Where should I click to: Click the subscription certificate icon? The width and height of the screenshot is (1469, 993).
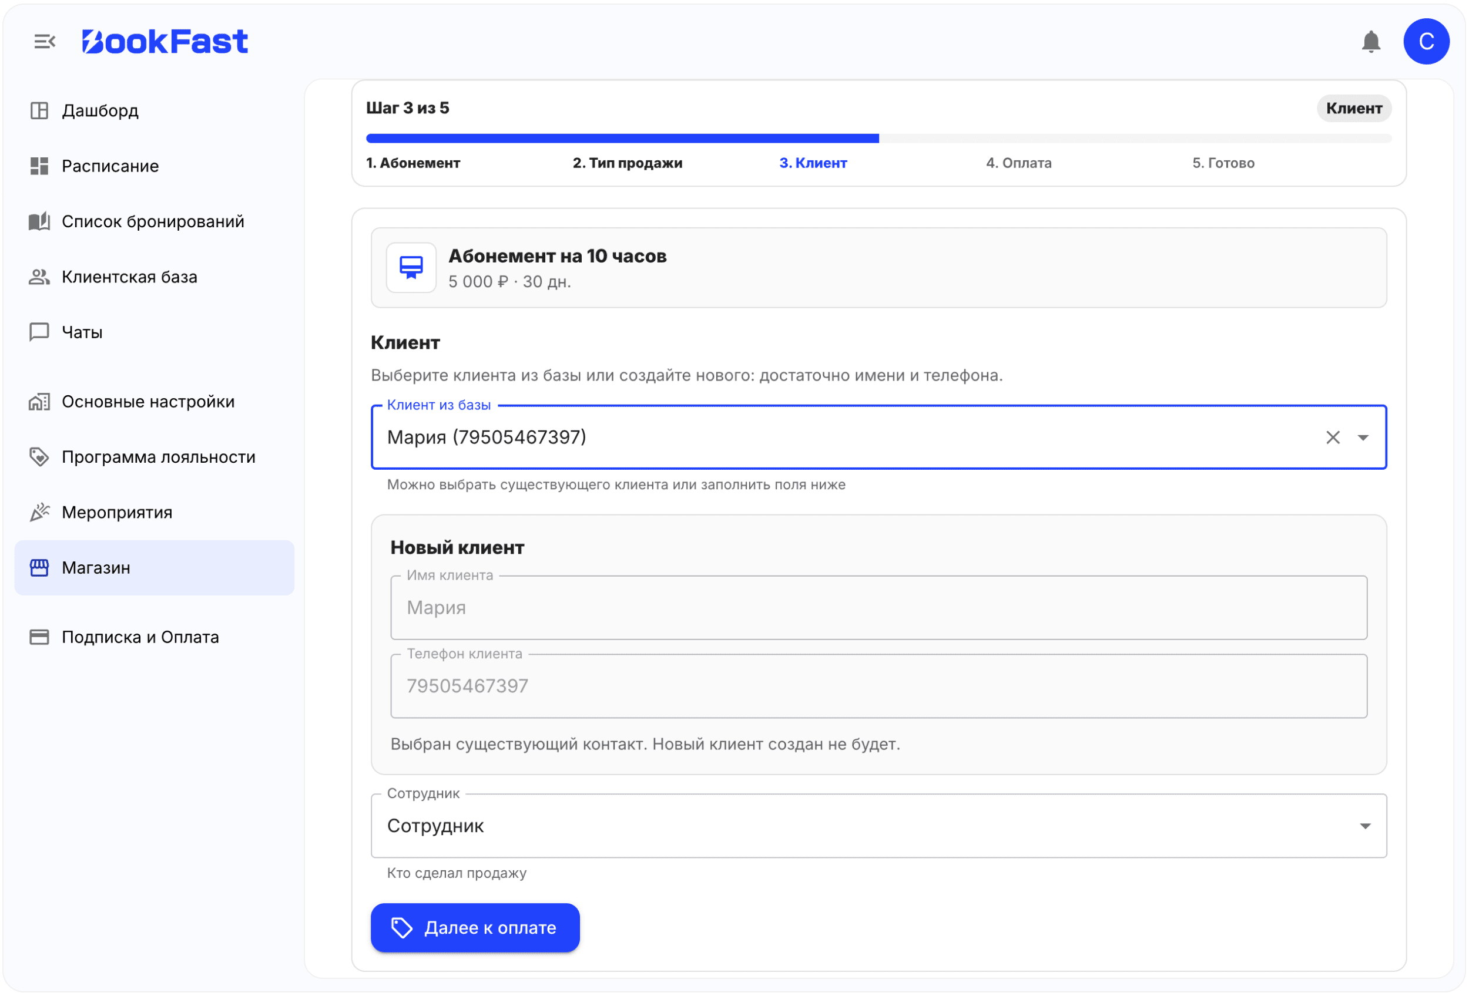pos(411,268)
